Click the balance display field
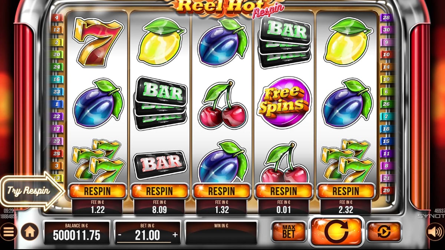445x250 pixels. click(77, 233)
